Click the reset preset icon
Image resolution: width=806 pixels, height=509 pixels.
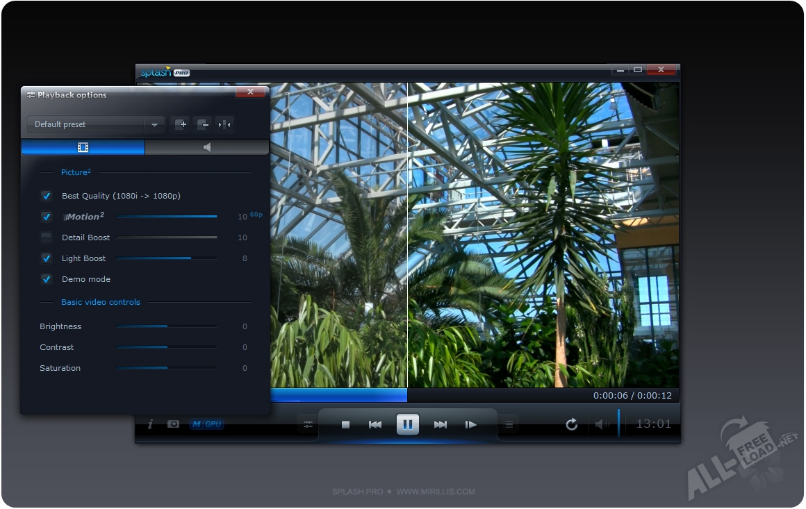point(224,124)
